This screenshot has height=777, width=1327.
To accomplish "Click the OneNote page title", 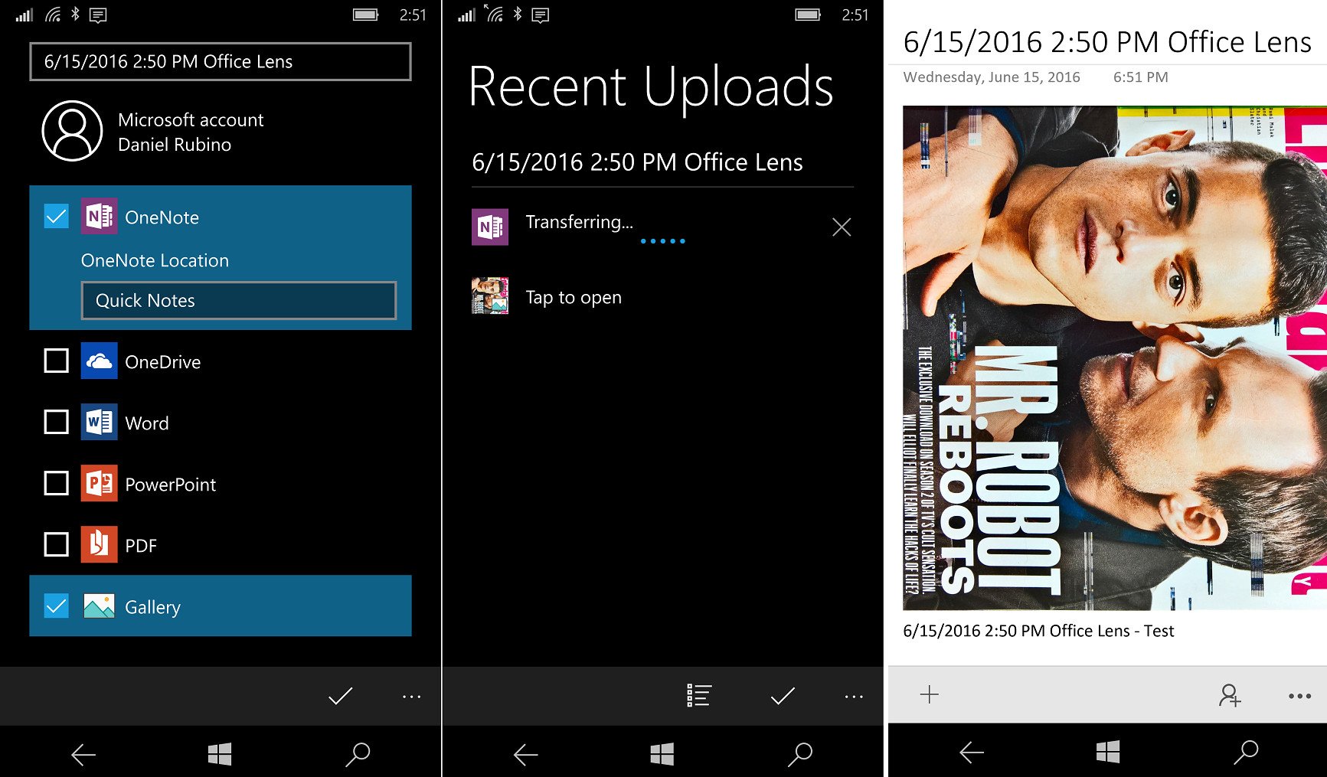I will pyautogui.click(x=1107, y=42).
